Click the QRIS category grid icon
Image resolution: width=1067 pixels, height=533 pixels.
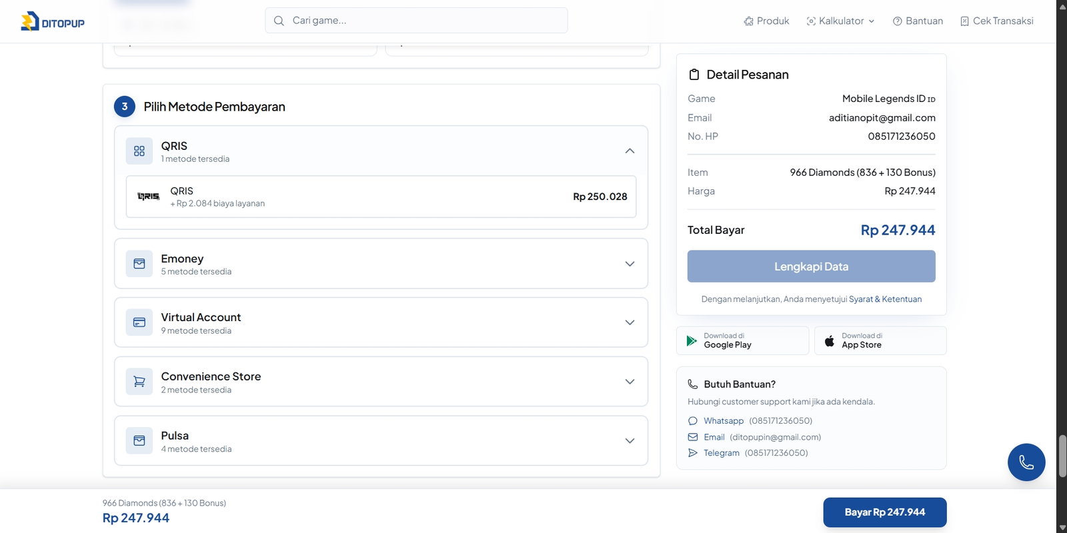(139, 151)
